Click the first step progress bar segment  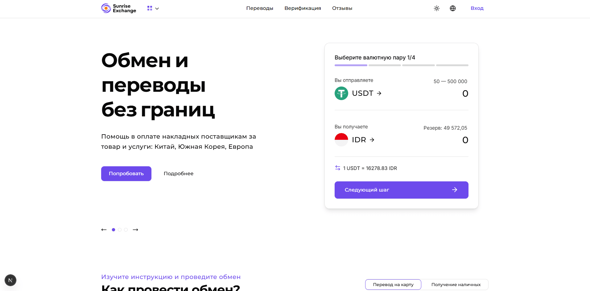click(351, 65)
